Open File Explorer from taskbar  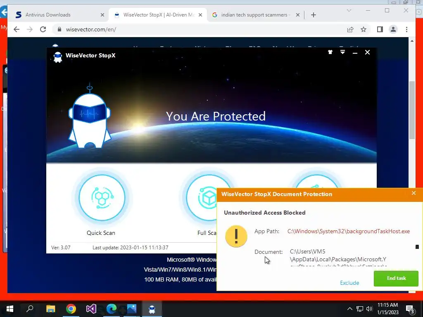click(x=50, y=309)
